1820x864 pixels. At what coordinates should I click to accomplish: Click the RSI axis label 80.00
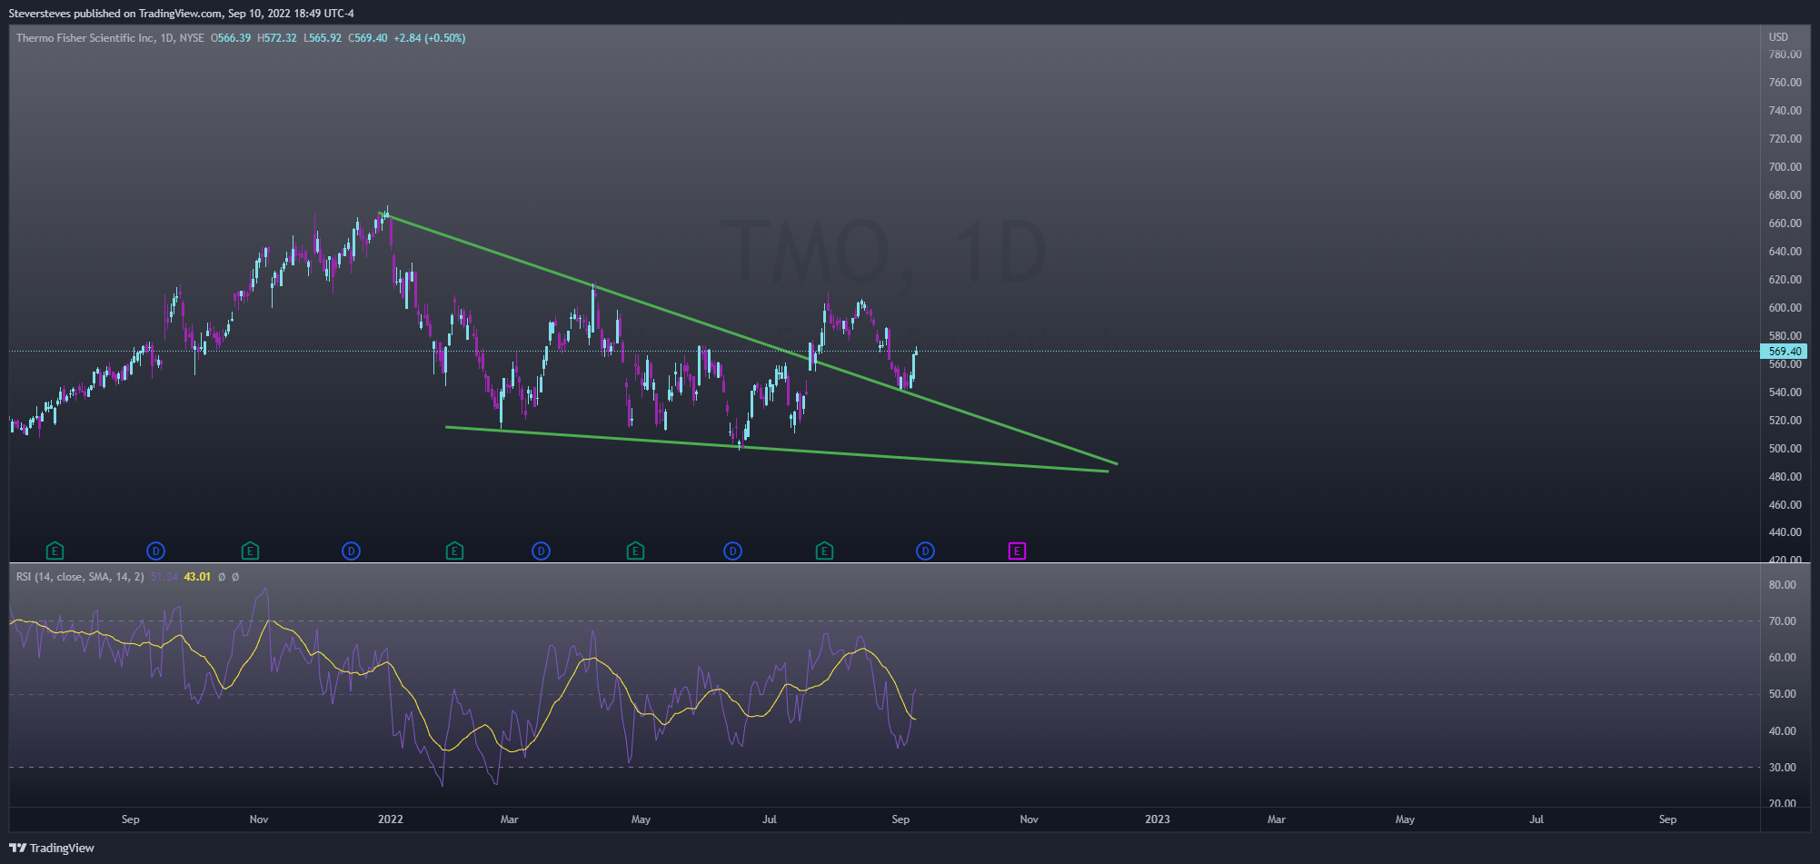[x=1783, y=585]
